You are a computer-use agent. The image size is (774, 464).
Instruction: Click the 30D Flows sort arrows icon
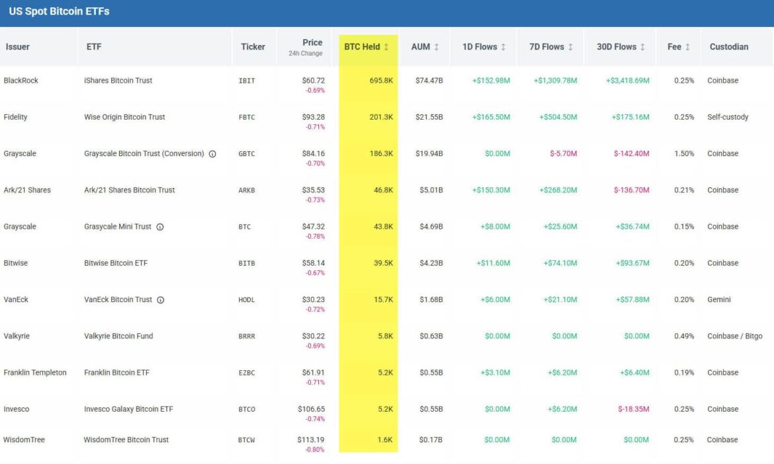642,47
